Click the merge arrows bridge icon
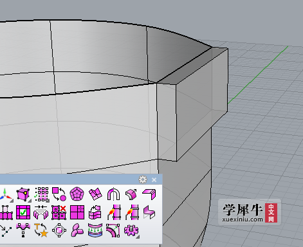The height and width of the screenshot is (247, 303). pos(41,212)
